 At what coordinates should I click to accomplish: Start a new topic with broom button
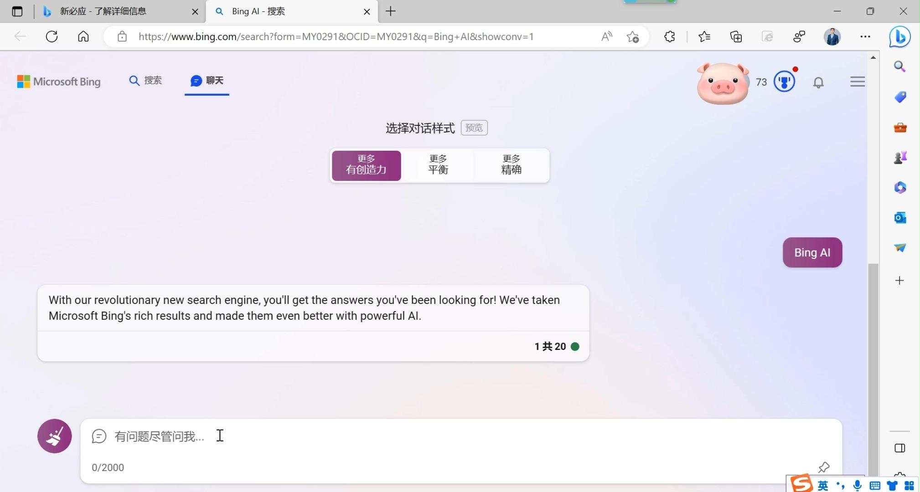pyautogui.click(x=55, y=436)
